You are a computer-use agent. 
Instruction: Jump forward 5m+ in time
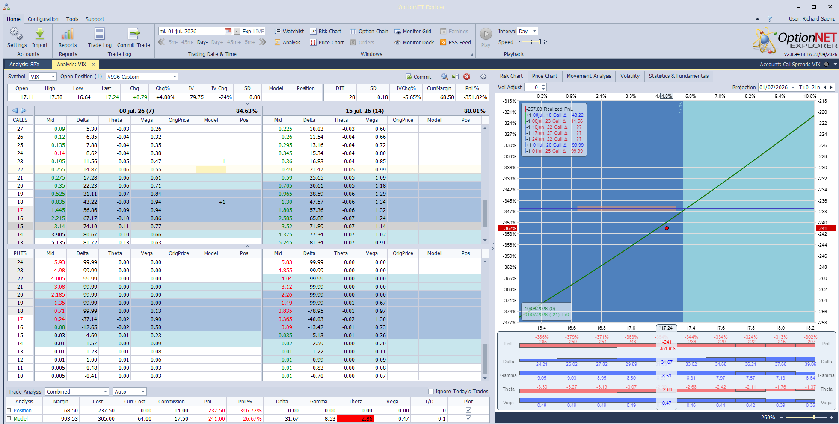[250, 42]
